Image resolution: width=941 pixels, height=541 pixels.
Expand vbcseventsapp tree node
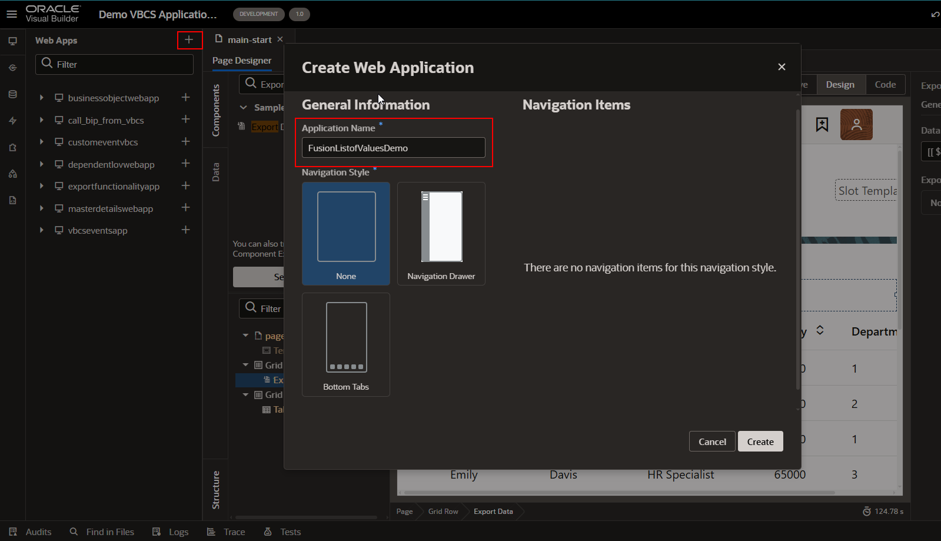point(41,230)
